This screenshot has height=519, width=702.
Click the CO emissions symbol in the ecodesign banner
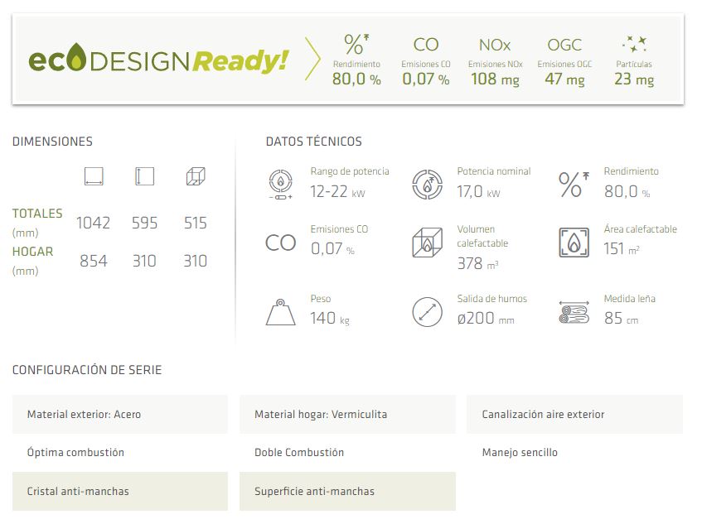click(x=426, y=45)
